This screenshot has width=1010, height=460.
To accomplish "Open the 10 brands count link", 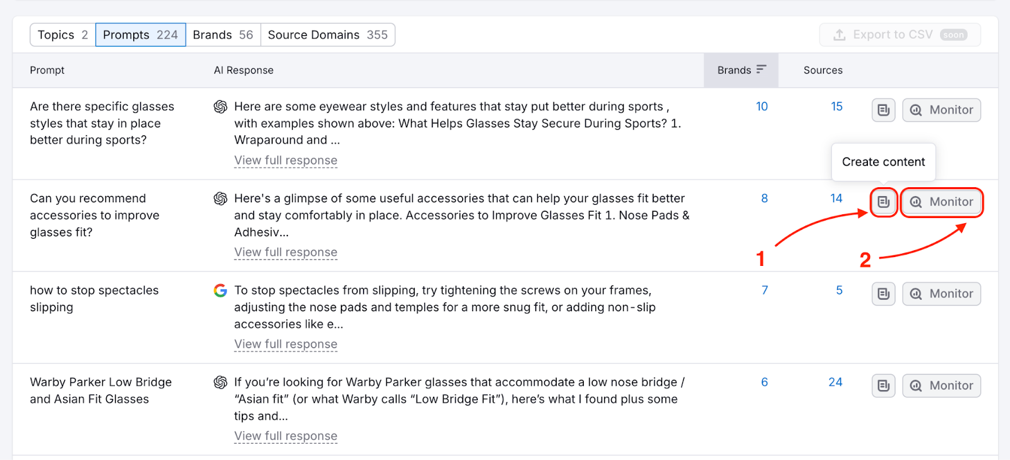I will click(762, 106).
